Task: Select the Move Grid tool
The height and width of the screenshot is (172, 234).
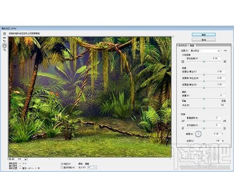Action: pos(5,42)
